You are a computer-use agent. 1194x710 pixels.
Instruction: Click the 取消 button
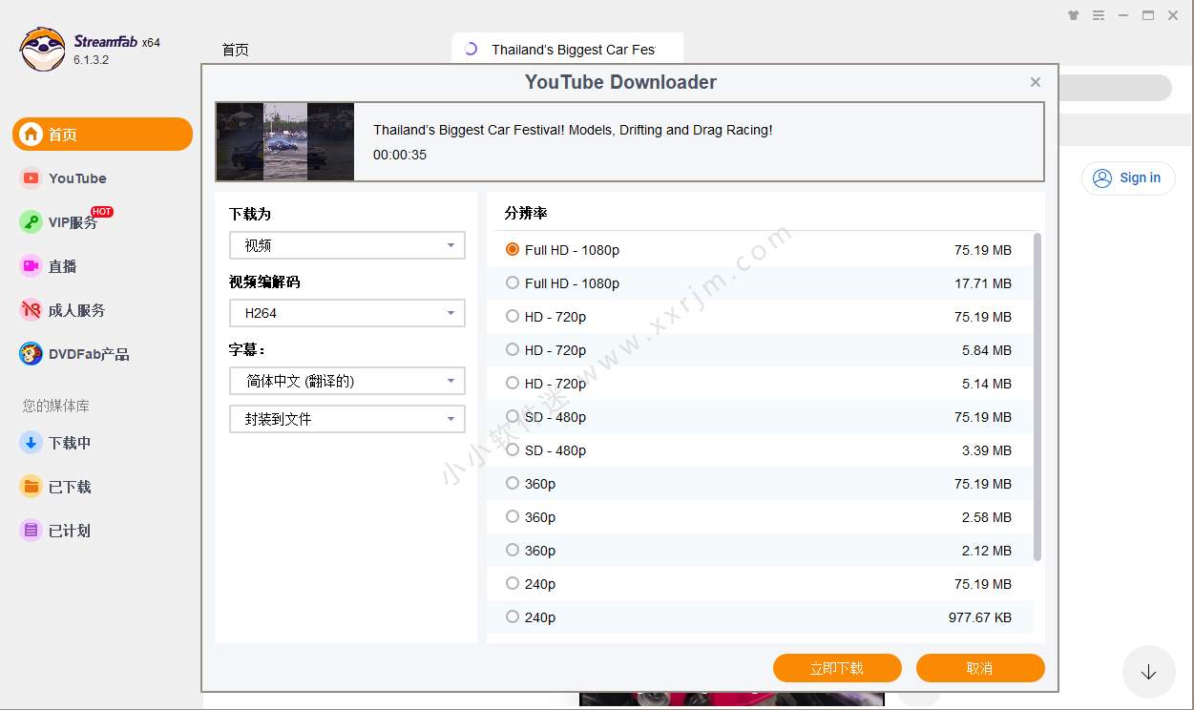tap(980, 668)
